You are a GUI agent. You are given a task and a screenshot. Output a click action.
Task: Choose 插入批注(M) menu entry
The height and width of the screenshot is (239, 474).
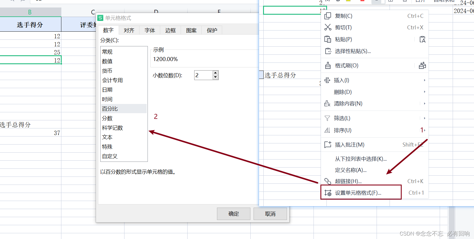coord(374,145)
